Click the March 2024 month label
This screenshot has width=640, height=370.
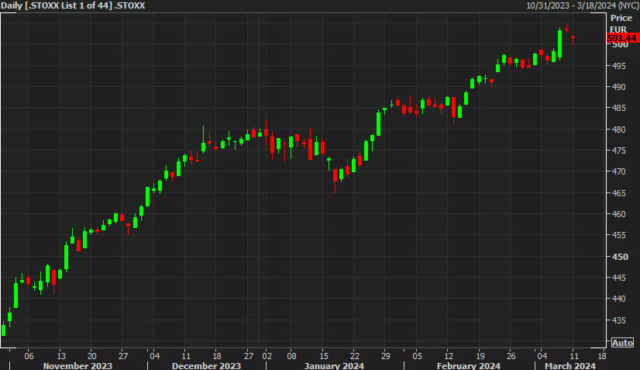[569, 365]
